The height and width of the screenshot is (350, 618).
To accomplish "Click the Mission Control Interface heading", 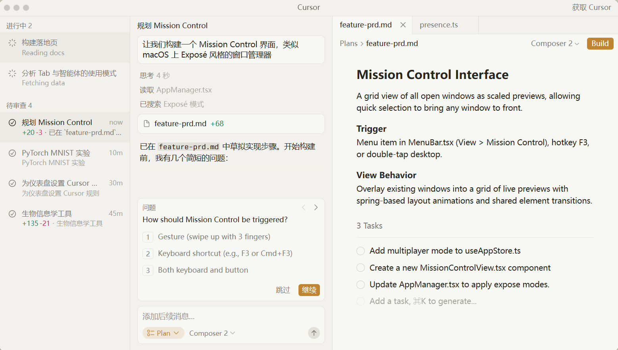I will click(432, 75).
